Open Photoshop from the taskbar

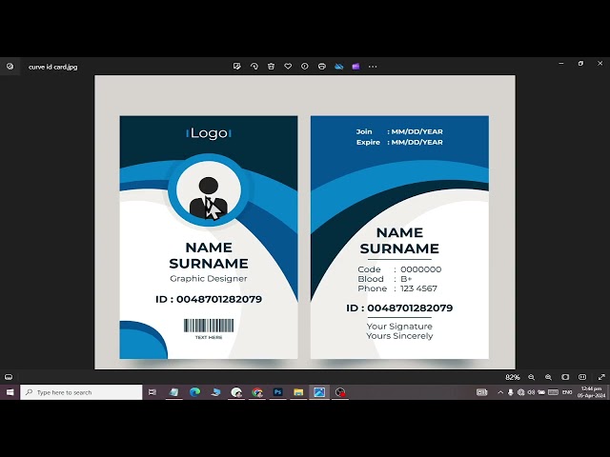coord(277,392)
